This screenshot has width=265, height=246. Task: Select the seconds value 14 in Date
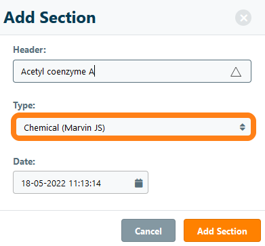[x=96, y=183]
